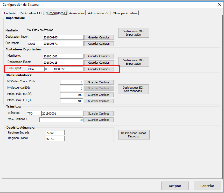Screen dimensions: 224x193
Task: Click the Cancelar button
Action: [207, 186]
